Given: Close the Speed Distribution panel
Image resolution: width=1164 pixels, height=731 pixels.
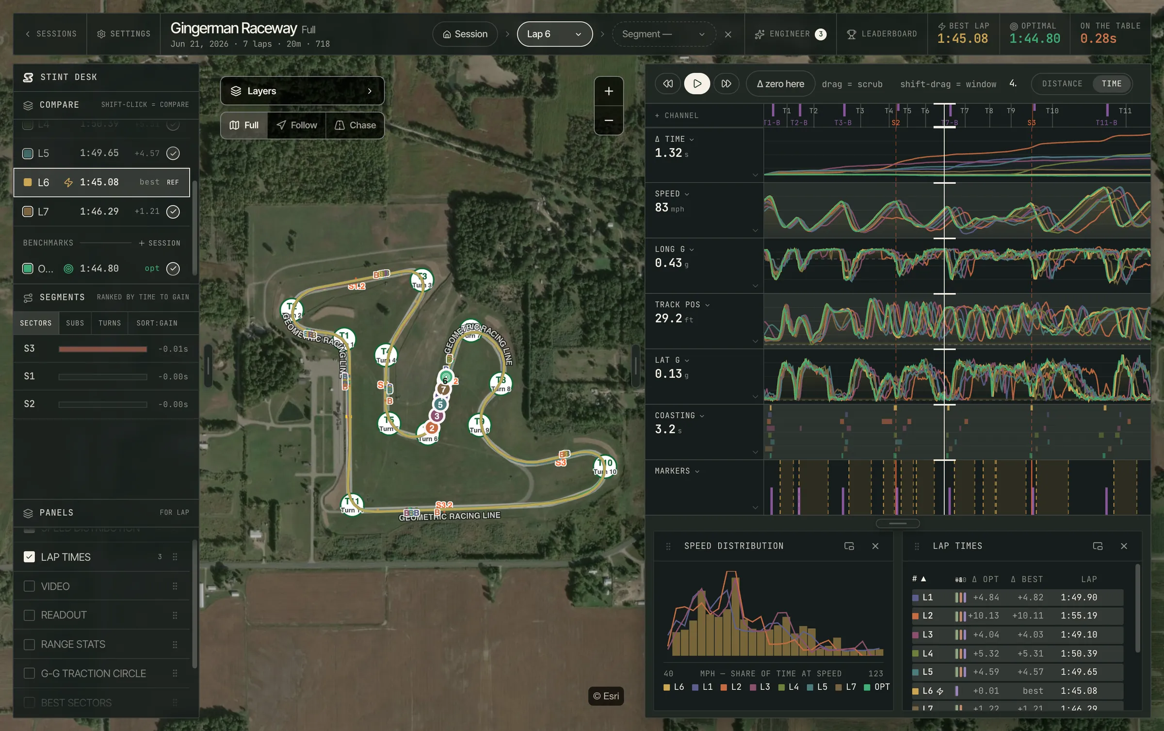Looking at the screenshot, I should (875, 546).
